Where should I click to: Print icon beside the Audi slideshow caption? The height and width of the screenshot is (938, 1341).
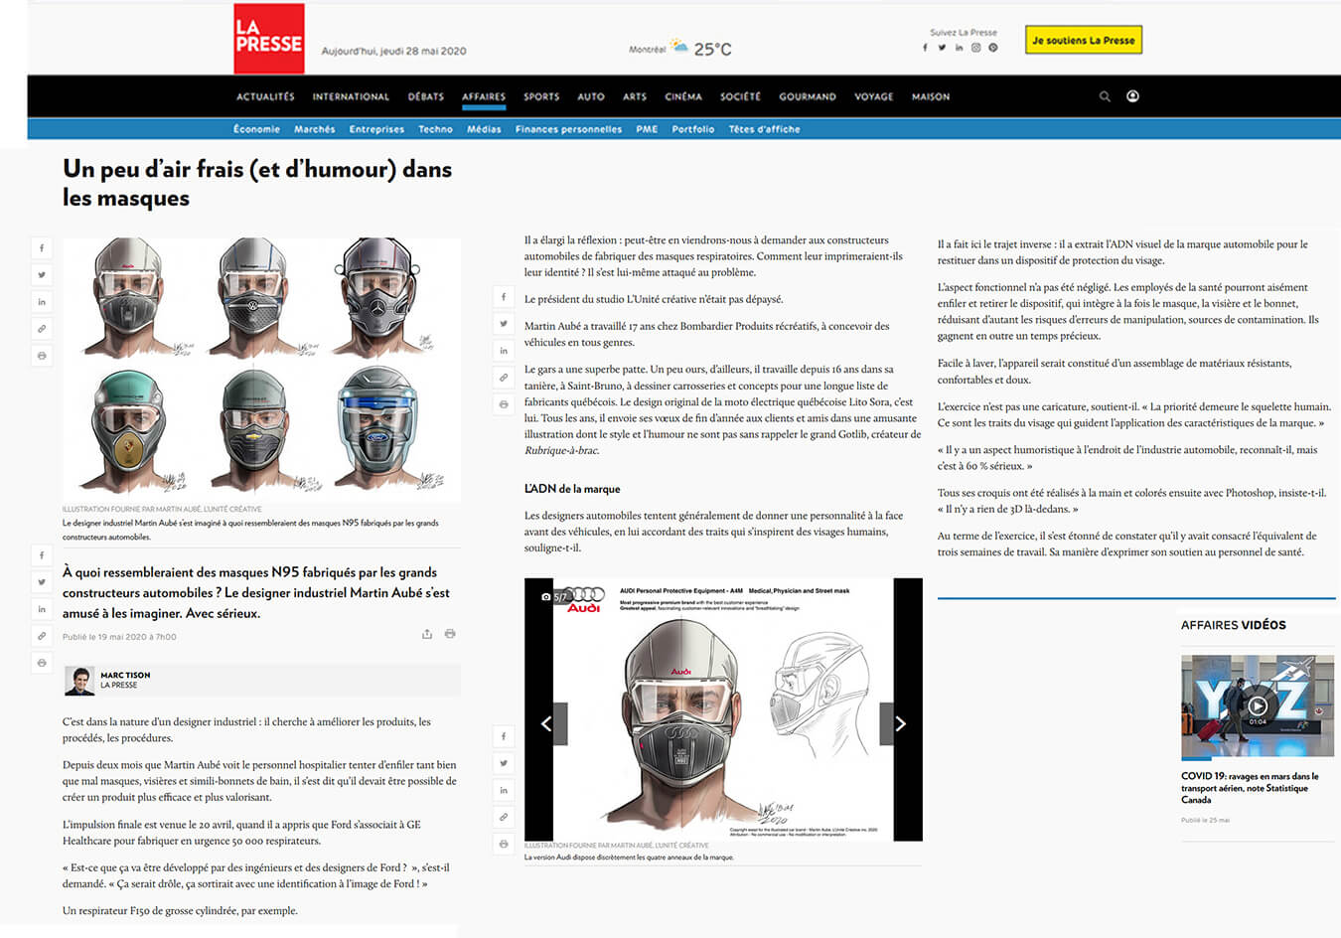tap(504, 844)
